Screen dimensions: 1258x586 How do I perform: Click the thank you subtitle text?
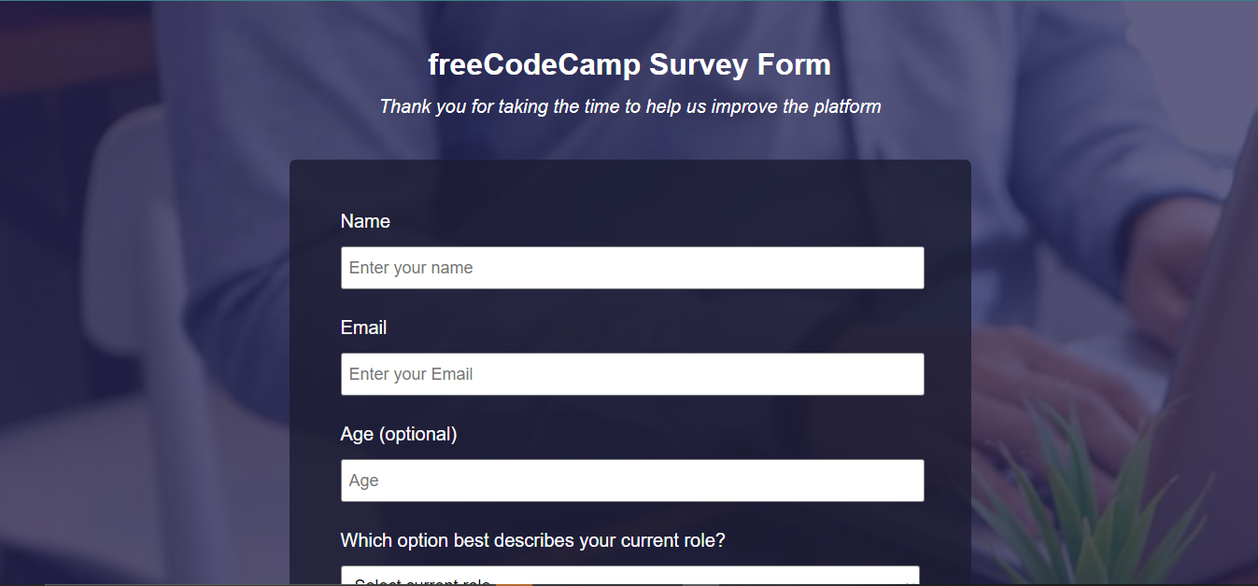630,105
